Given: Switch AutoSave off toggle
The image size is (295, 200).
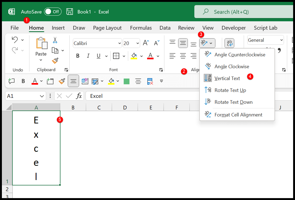Looking at the screenshot, I should pyautogui.click(x=53, y=12).
